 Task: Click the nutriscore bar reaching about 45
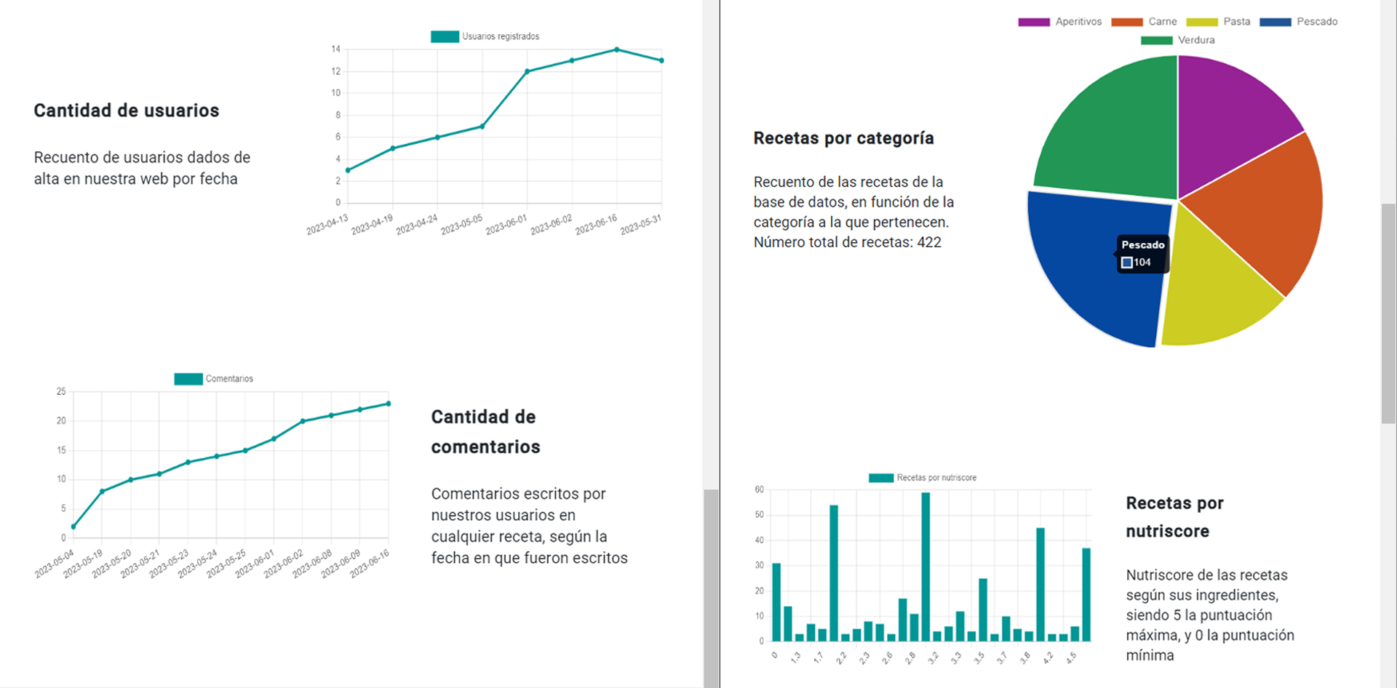tap(1040, 585)
